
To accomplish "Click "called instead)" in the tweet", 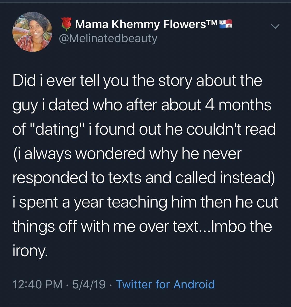I will (x=222, y=177).
